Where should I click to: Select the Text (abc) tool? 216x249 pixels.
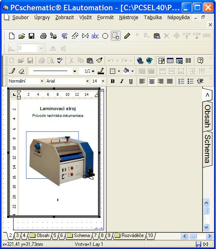(x=95, y=36)
